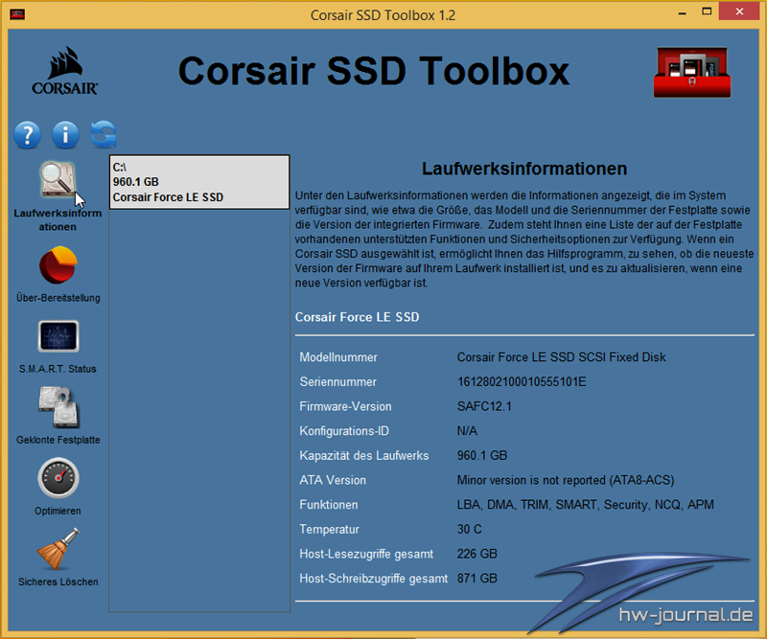Click the ATA Version label
This screenshot has height=639, width=767.
(x=333, y=480)
